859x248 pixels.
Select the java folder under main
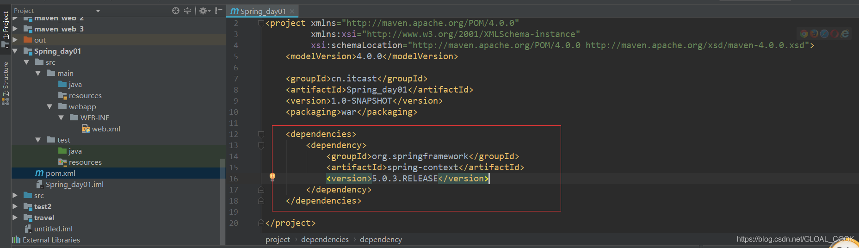70,84
